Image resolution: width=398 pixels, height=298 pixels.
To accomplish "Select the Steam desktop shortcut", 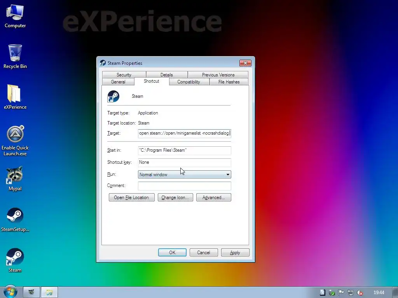I will 15,260.
